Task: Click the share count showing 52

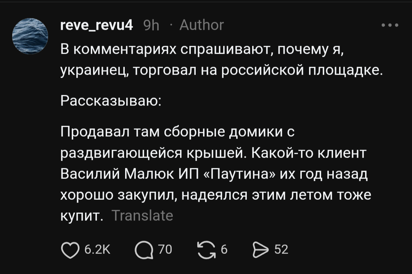Action: tap(281, 249)
